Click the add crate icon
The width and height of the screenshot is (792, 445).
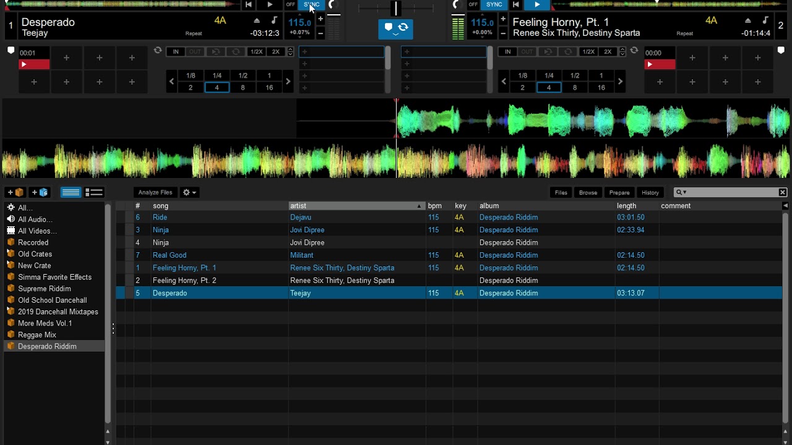click(15, 192)
